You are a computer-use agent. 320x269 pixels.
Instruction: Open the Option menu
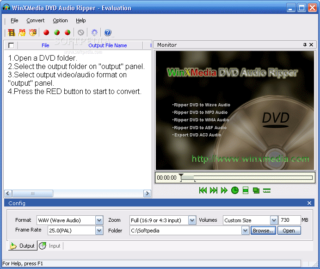click(x=60, y=20)
